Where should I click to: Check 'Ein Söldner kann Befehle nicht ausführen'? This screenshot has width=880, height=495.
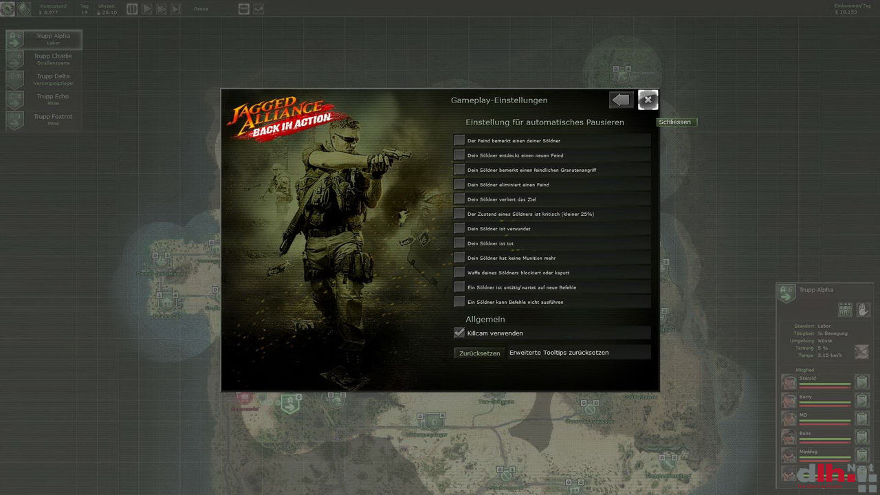coord(459,301)
